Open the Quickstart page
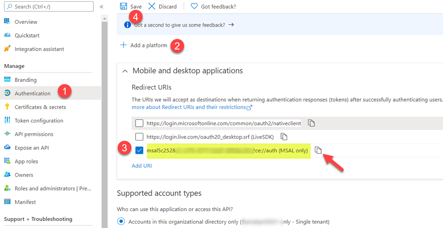 point(27,35)
